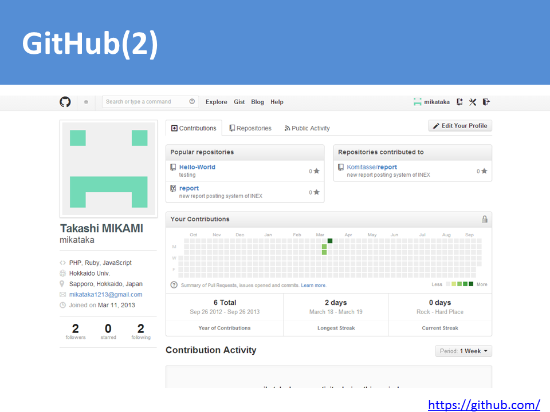Click the Learn more link
This screenshot has width=550, height=412.
pyautogui.click(x=313, y=285)
